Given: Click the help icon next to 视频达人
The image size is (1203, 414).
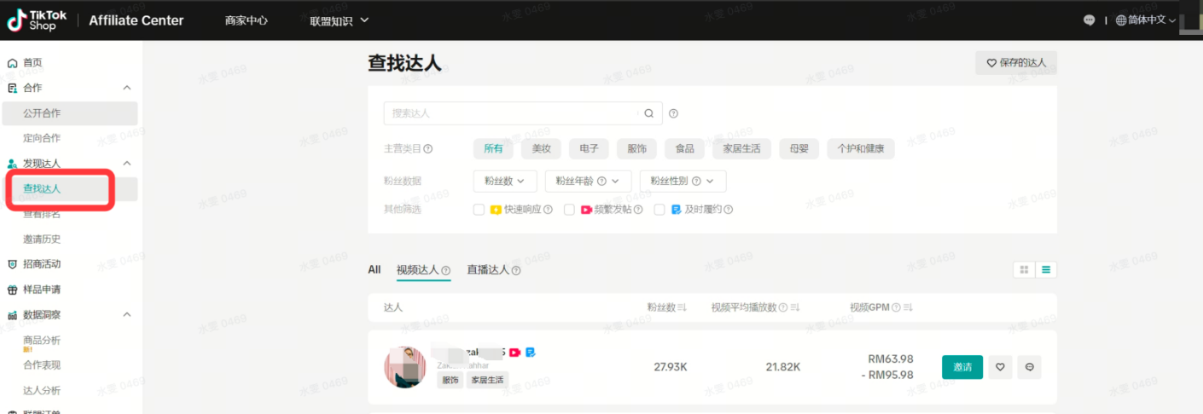Looking at the screenshot, I should tap(446, 271).
